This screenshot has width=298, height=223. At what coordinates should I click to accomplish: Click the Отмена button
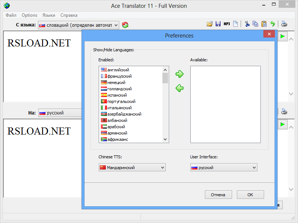(x=218, y=195)
